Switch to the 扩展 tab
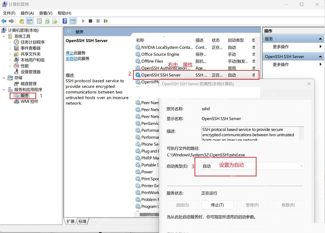325x233 pixels. (71, 221)
